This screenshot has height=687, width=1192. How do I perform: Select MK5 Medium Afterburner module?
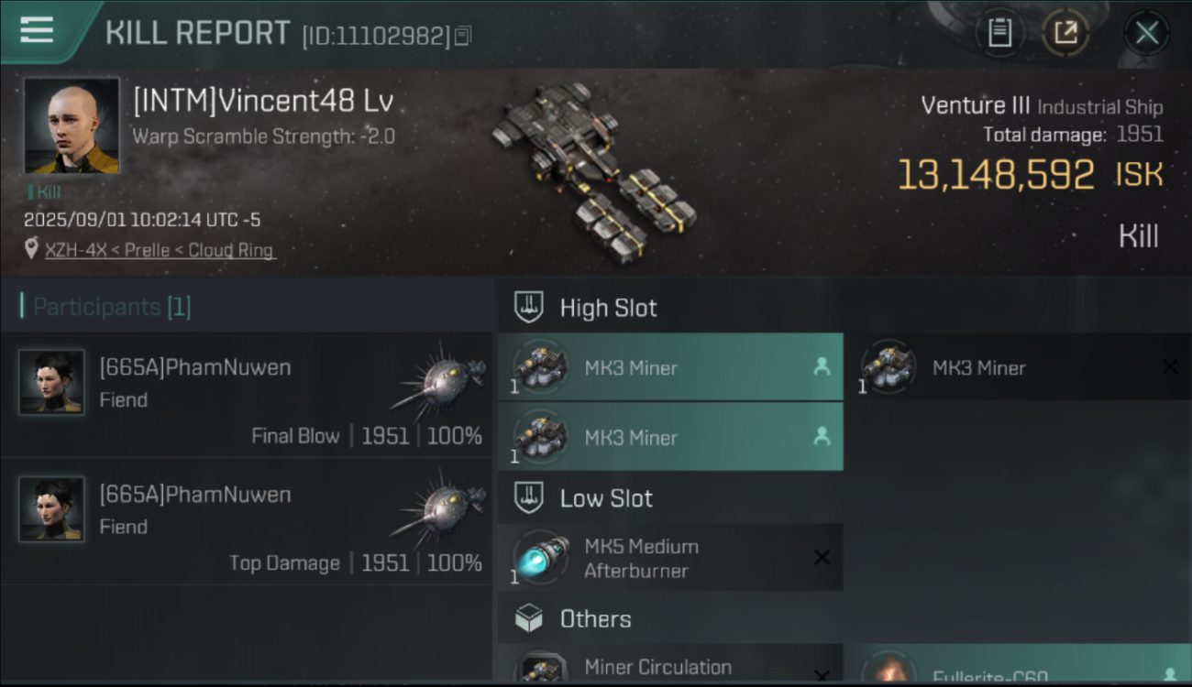(670, 558)
